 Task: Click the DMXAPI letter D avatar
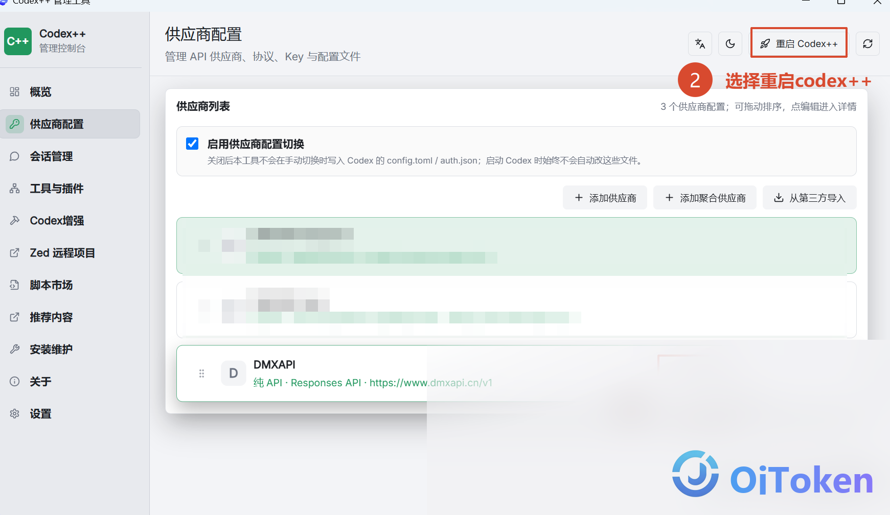tap(234, 373)
